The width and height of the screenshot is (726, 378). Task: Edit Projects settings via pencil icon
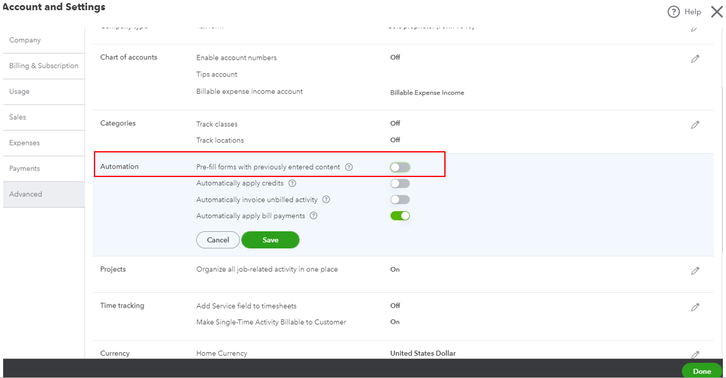(695, 270)
